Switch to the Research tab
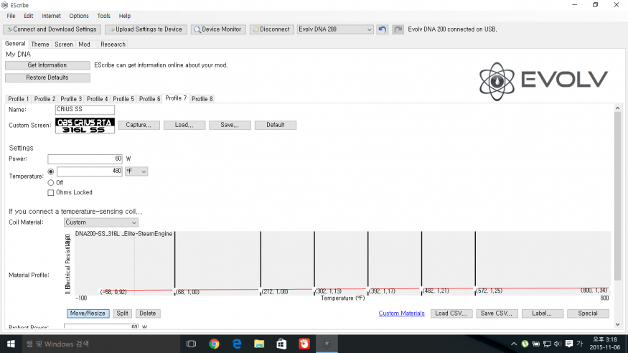This screenshot has width=628, height=353. 113,44
